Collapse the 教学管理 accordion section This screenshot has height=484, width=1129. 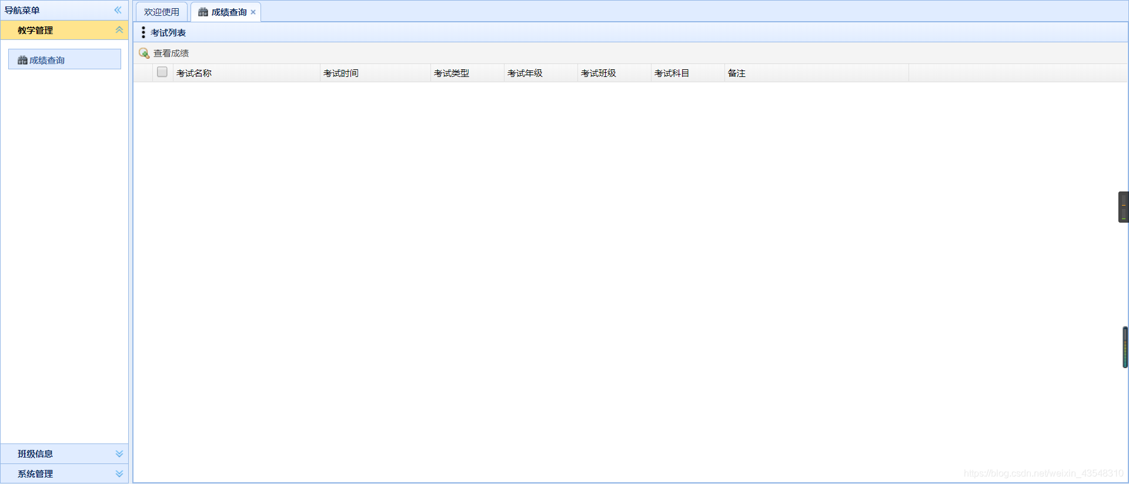[x=119, y=30]
